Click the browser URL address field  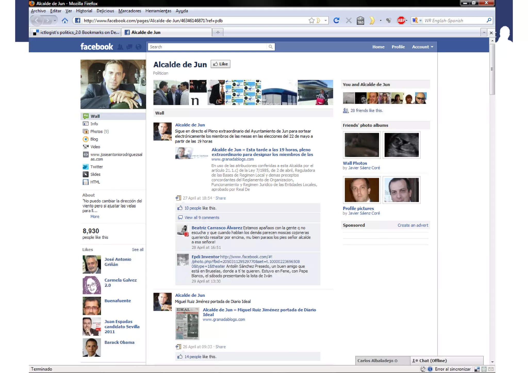tap(195, 21)
